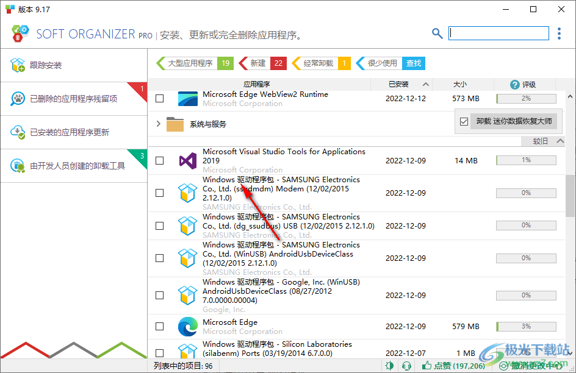The image size is (576, 373).
Task: Click the 3% rating bar for Microsoft Edge
Action: pos(526,327)
